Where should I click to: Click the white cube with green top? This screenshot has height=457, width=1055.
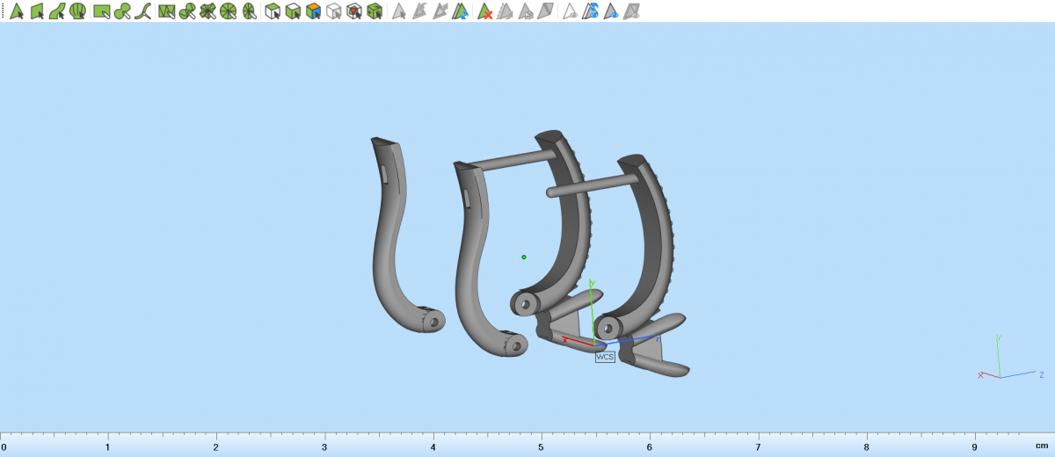click(x=273, y=11)
